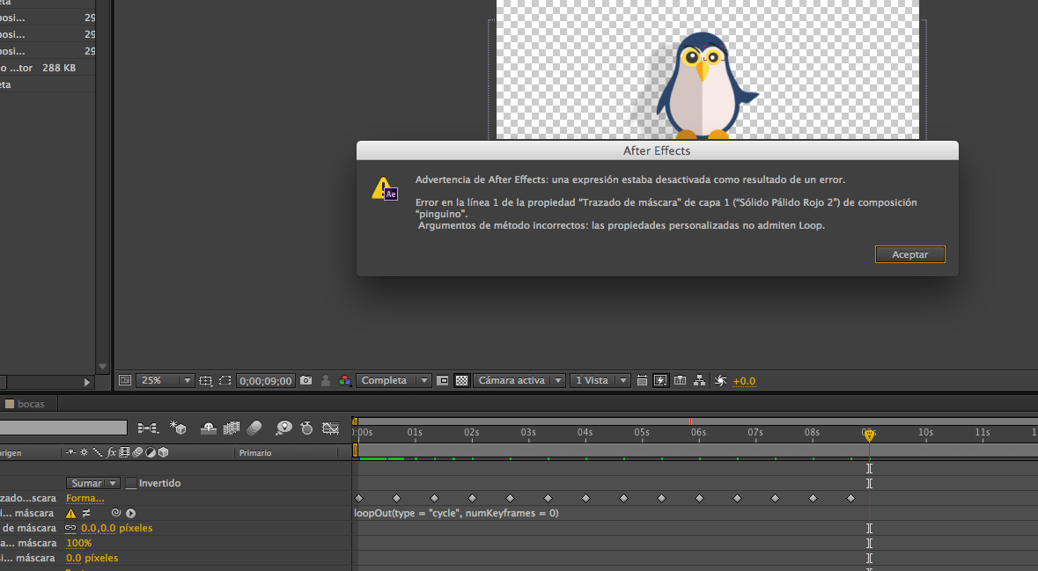Take a snapshot of the composition view
Viewport: 1038px width, 571px height.
pyautogui.click(x=305, y=380)
